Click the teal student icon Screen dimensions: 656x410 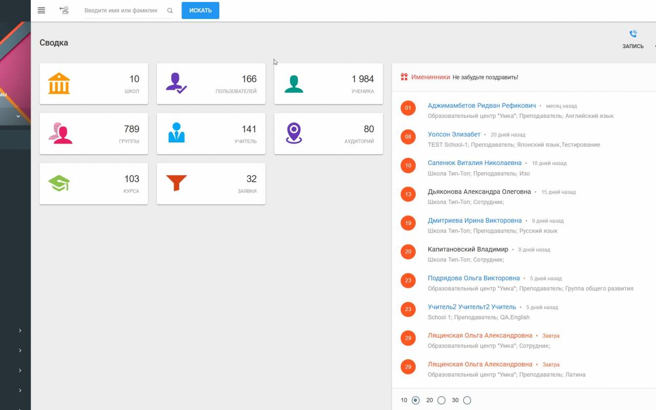click(x=294, y=84)
